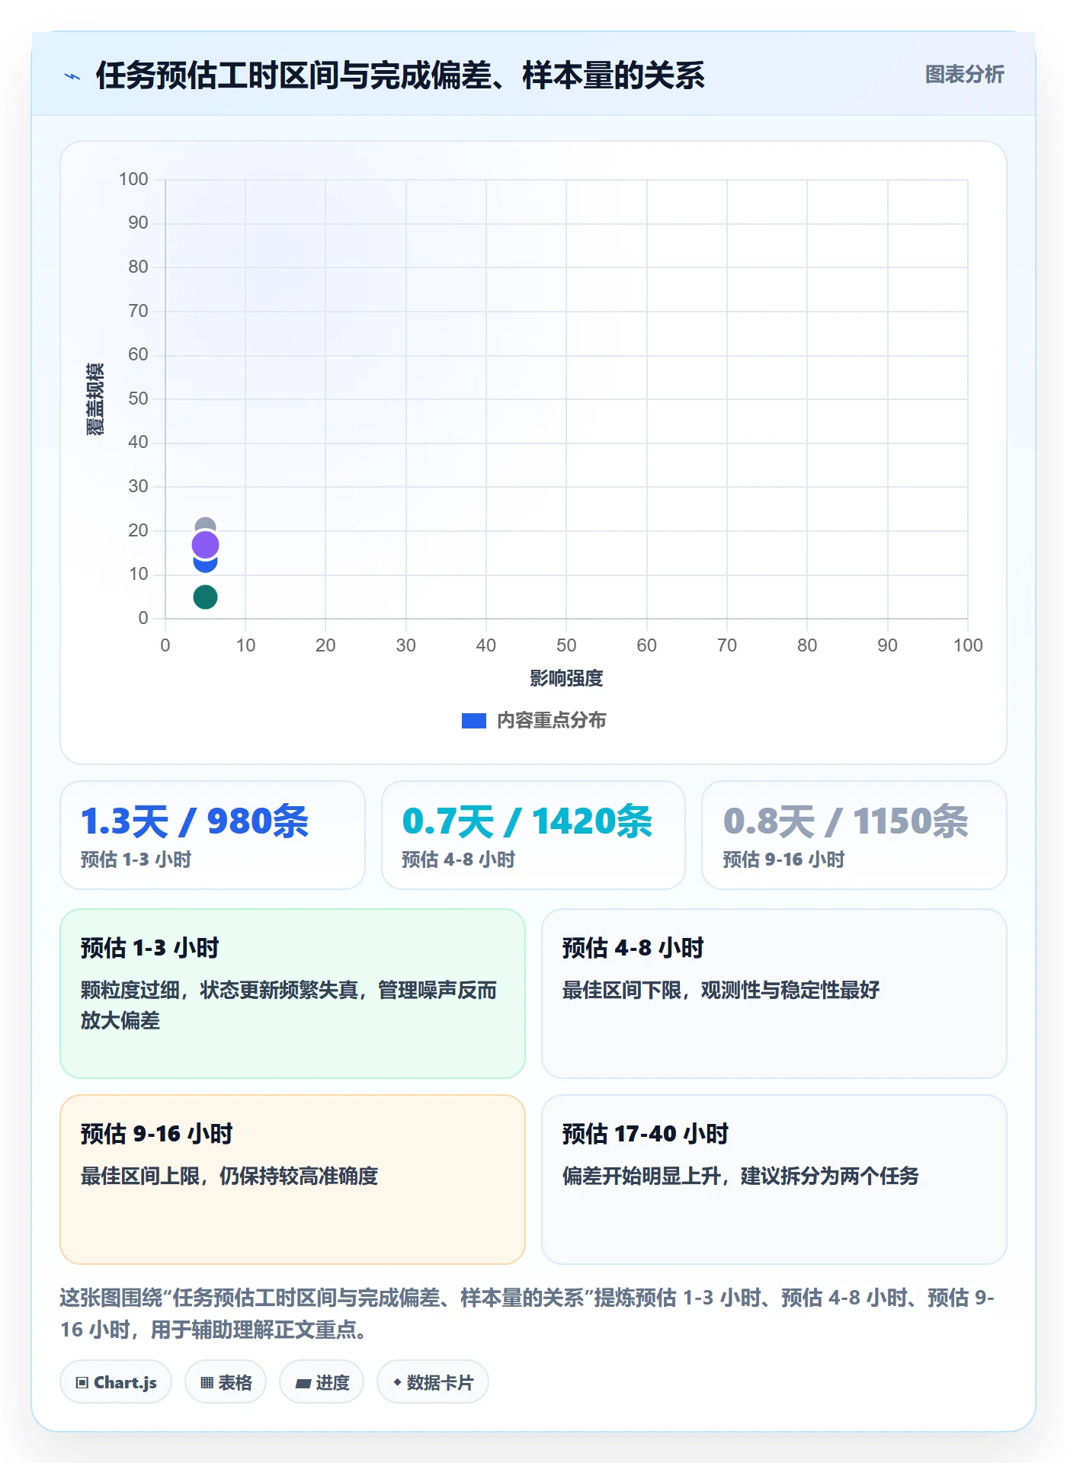Click the text 偏差开始明显上升，建议拆分为两个任务
The height and width of the screenshot is (1463, 1067).
741,1176
